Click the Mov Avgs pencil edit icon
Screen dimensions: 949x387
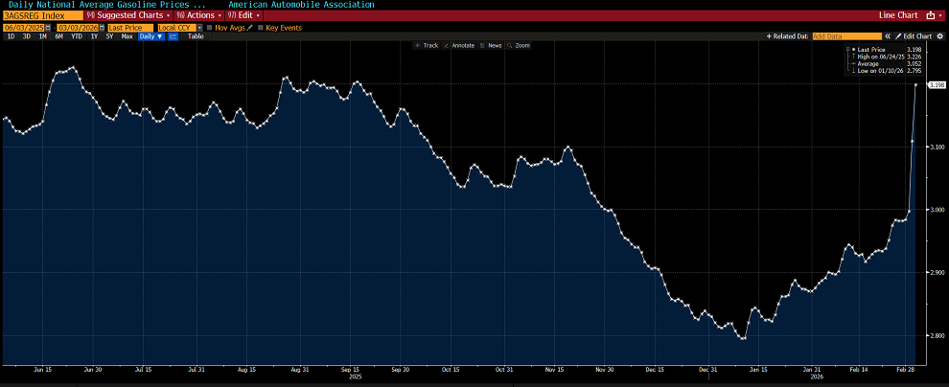pyautogui.click(x=250, y=28)
